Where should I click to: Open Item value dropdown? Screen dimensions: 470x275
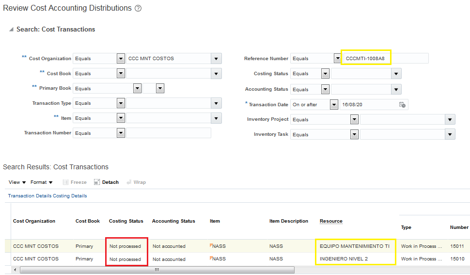(x=216, y=118)
